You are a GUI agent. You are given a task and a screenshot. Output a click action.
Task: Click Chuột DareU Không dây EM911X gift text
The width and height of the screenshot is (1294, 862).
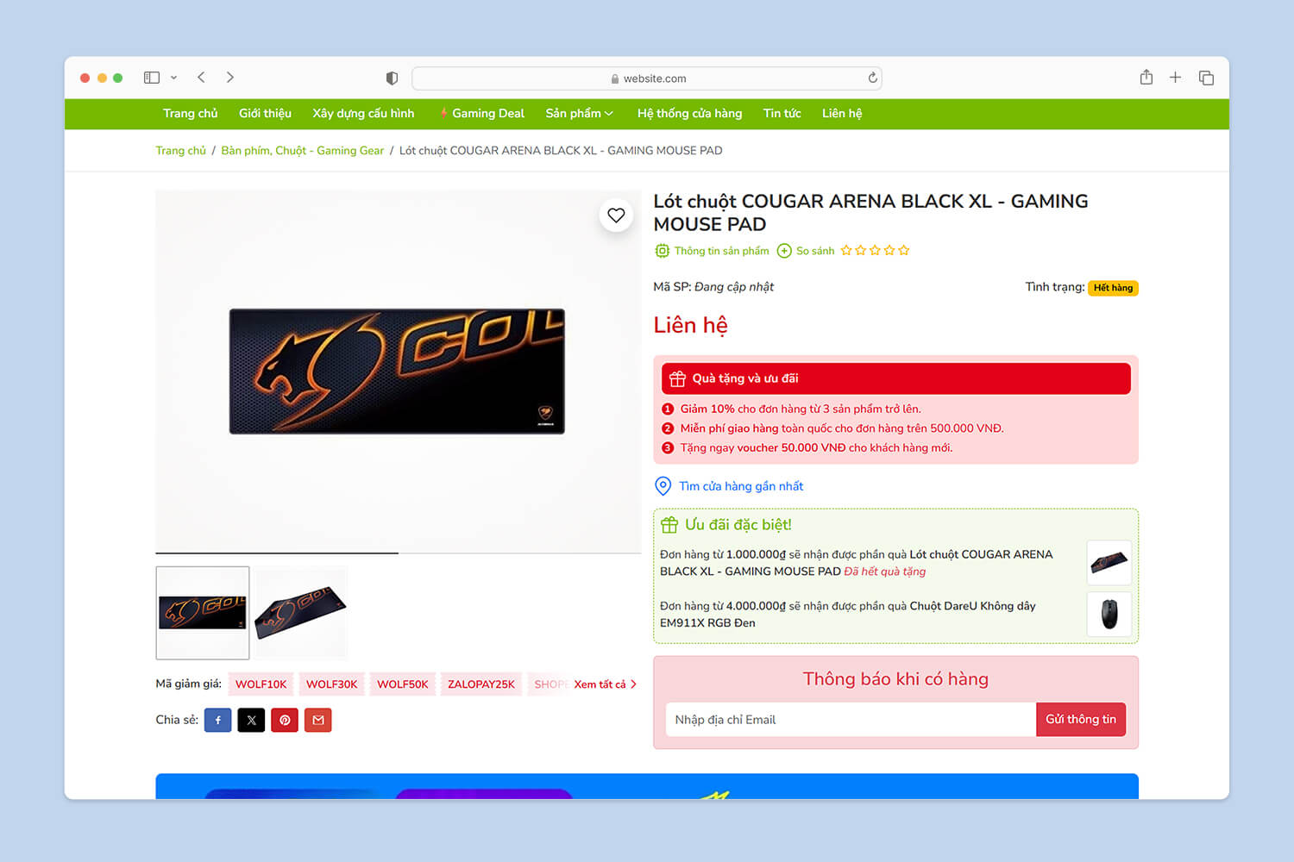[848, 615]
